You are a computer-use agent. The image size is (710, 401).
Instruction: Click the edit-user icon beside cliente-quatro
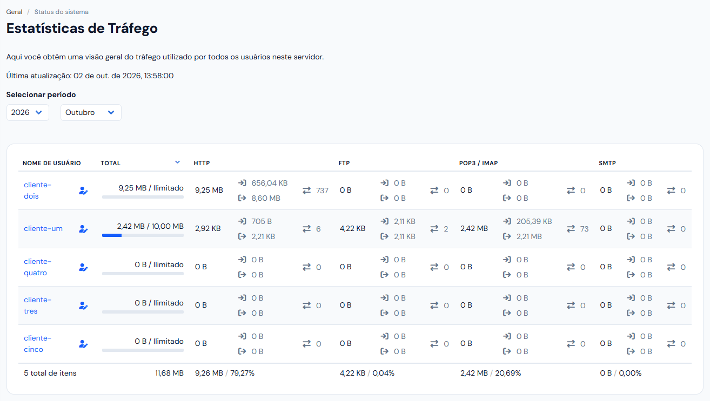tap(83, 267)
